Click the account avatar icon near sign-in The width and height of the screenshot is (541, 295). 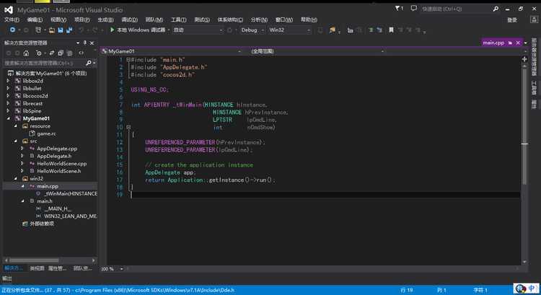coord(534,19)
